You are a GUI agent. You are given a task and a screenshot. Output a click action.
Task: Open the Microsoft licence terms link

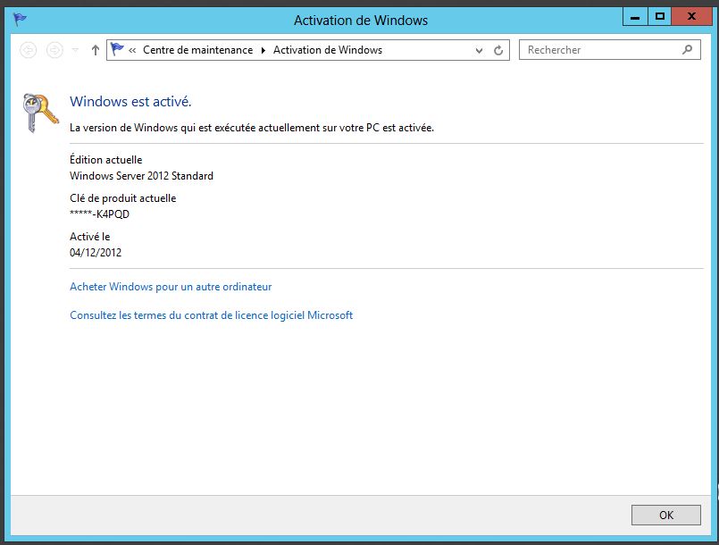pos(211,315)
